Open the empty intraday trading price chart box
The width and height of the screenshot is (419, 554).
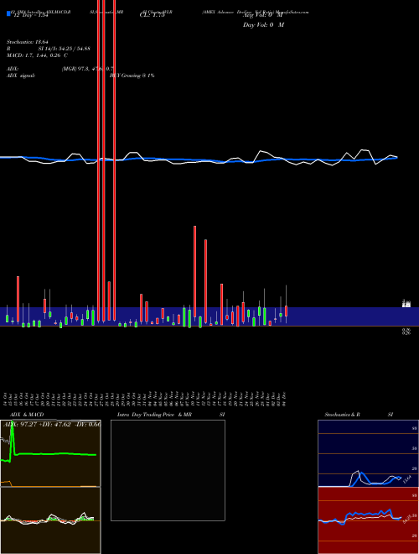point(168,470)
